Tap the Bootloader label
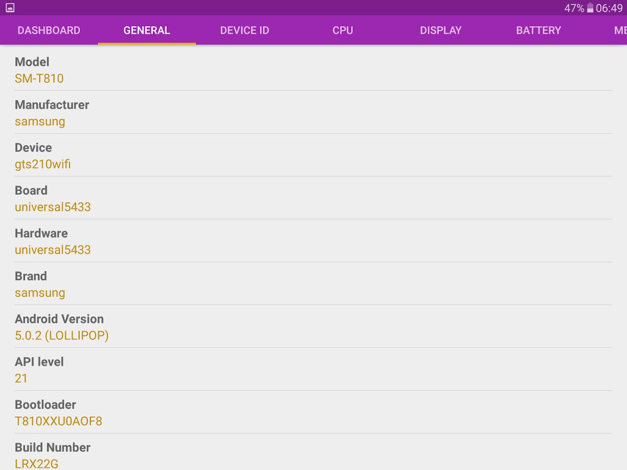Screen dimensions: 627x470 [45, 405]
